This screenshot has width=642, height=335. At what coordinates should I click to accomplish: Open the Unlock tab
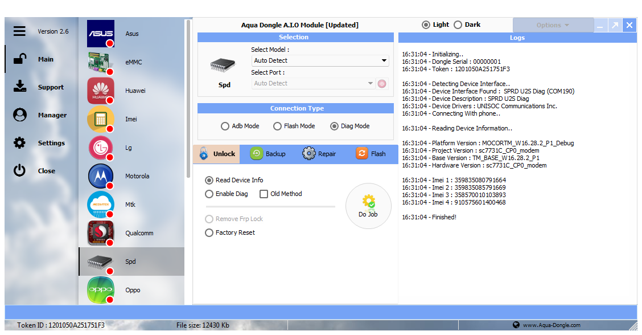pos(216,154)
